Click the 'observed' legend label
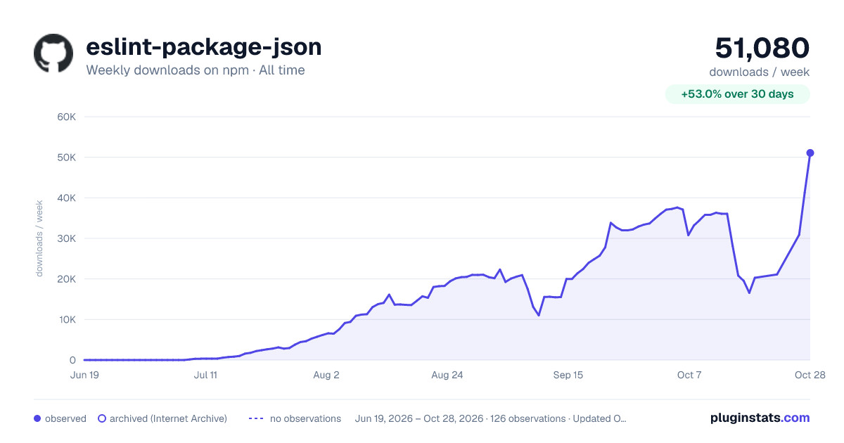844x443 pixels. (65, 418)
